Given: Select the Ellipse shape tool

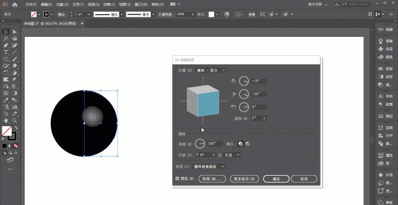Looking at the screenshot, I should [6, 59].
